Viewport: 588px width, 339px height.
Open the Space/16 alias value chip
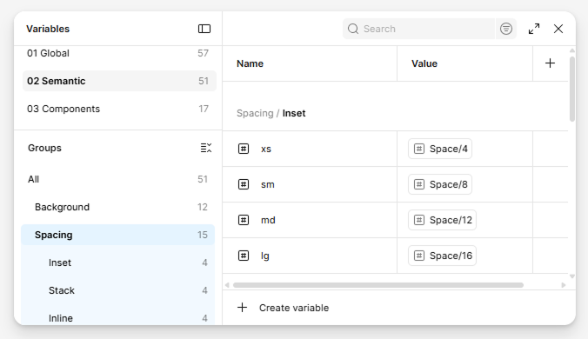[442, 256]
